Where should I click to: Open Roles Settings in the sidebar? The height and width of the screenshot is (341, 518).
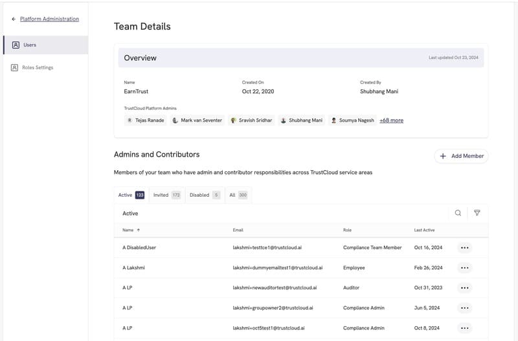pyautogui.click(x=38, y=68)
